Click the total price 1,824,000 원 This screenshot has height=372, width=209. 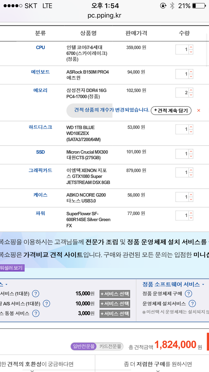[x=178, y=345]
